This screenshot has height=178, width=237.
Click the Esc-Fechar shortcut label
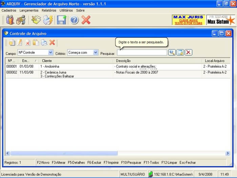coord(188,162)
